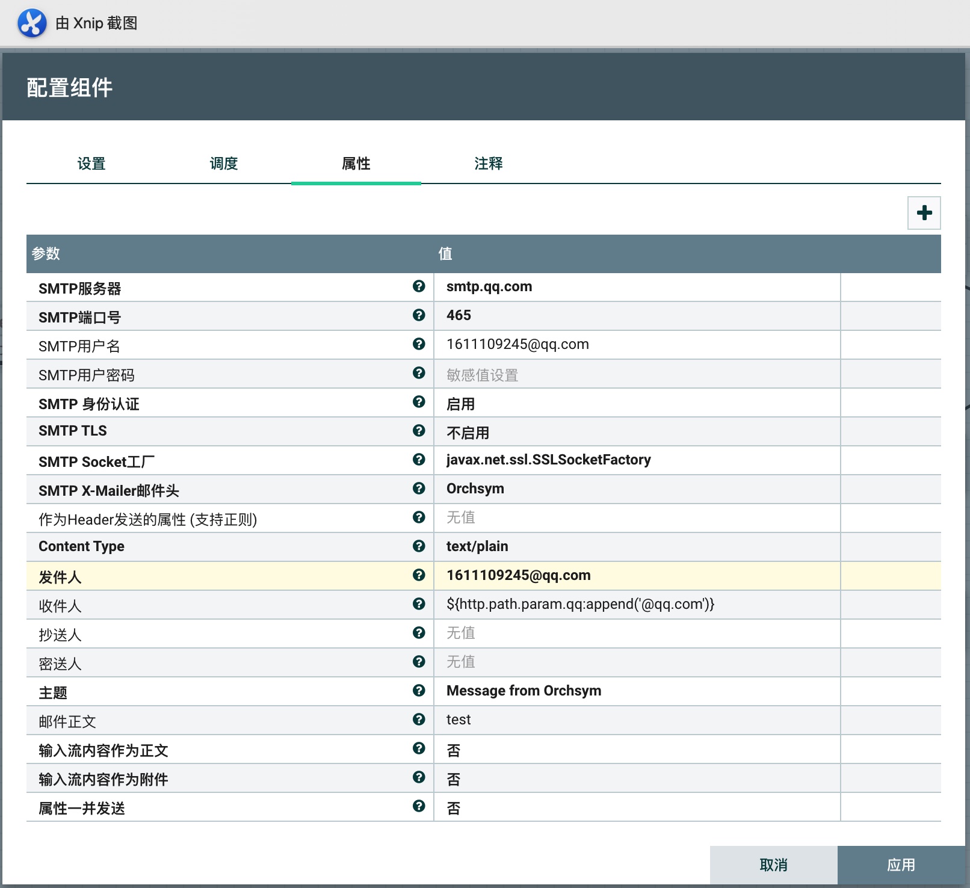Click the 取消 button

[773, 865]
